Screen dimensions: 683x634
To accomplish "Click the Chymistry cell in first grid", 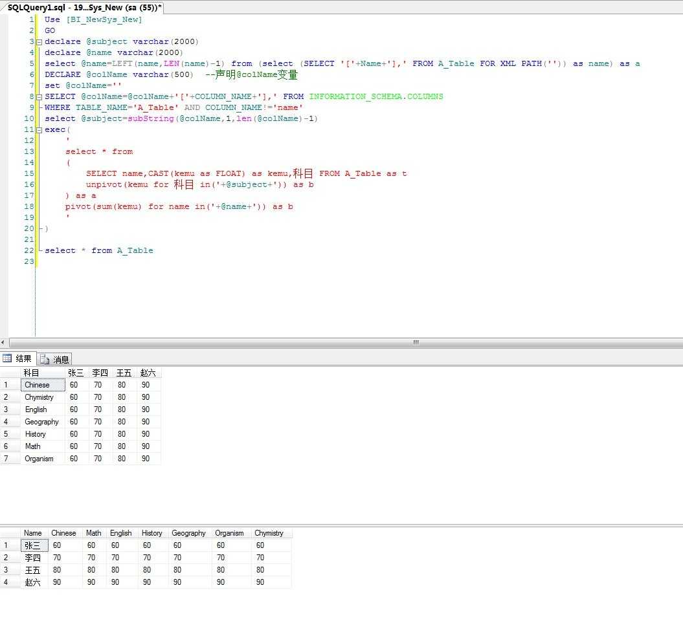I will click(x=43, y=397).
